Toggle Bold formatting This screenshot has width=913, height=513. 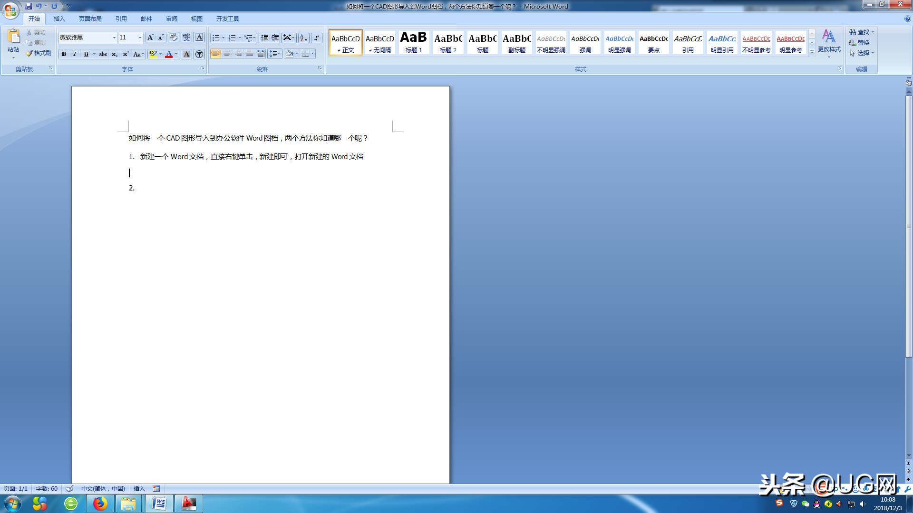pos(64,54)
